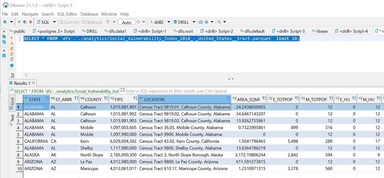The height and width of the screenshot is (178, 384).
Task: Click the SQL expression filter field above results
Action: point(192,91)
